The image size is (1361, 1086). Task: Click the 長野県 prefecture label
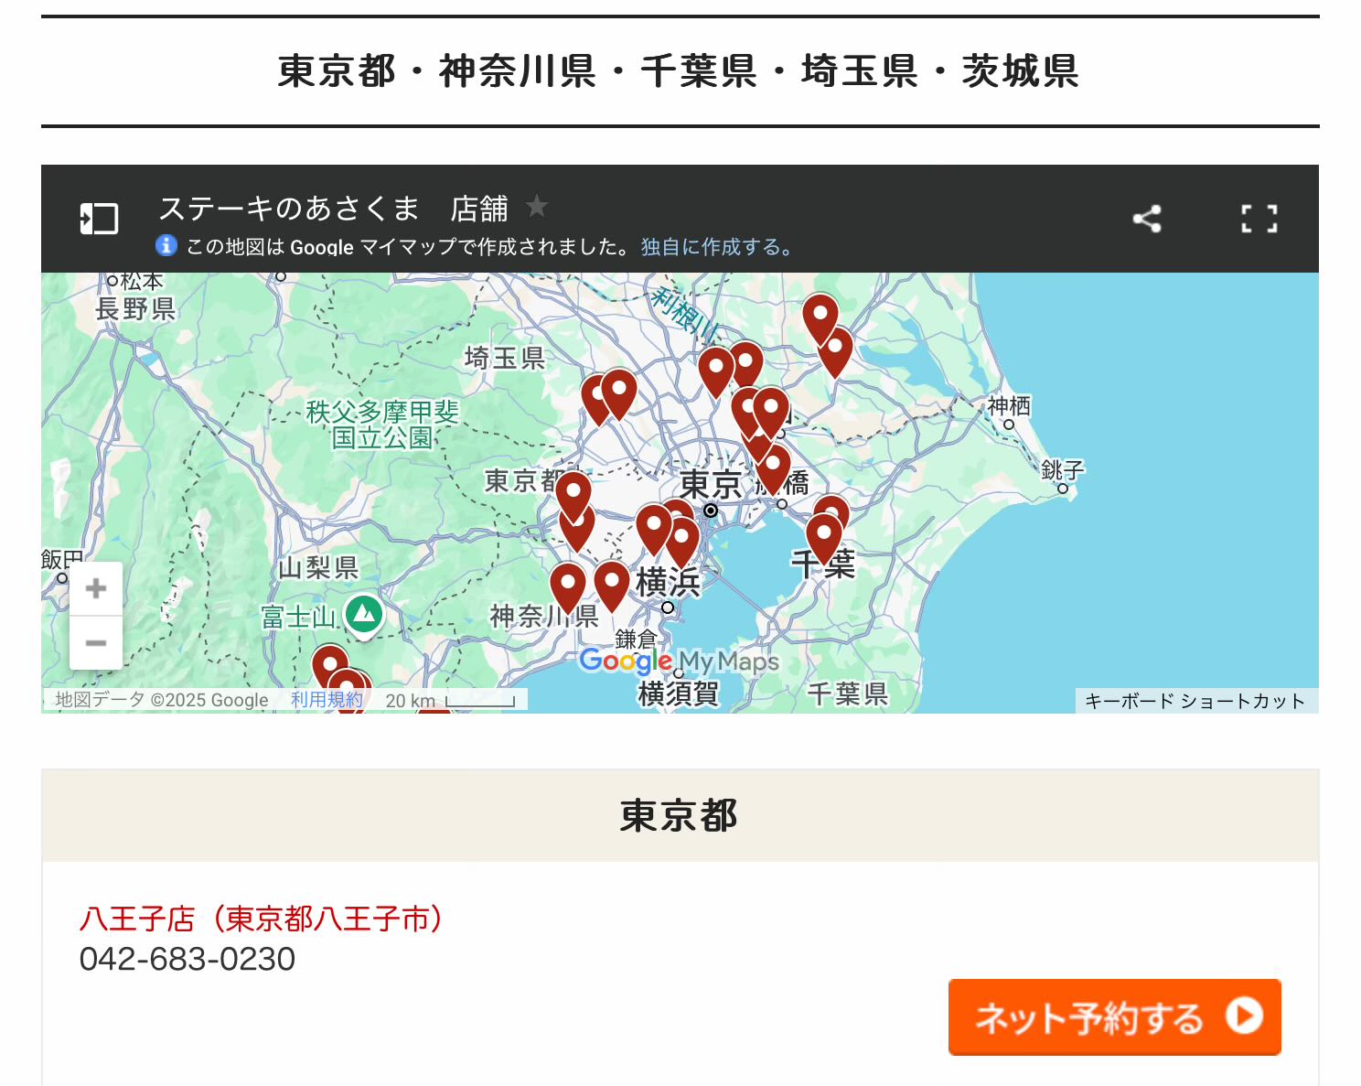pyautogui.click(x=135, y=309)
